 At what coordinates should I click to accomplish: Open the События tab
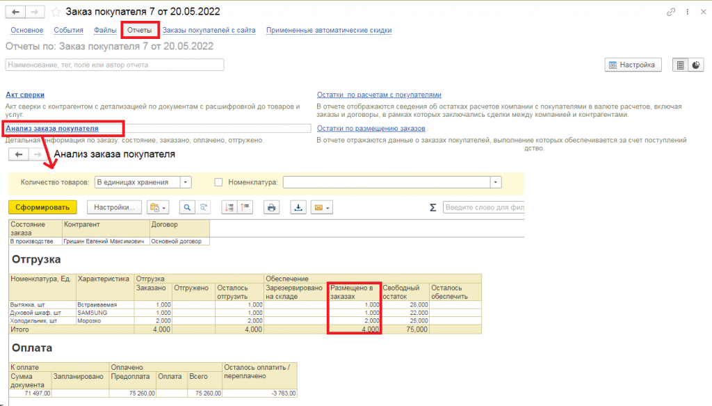[69, 31]
